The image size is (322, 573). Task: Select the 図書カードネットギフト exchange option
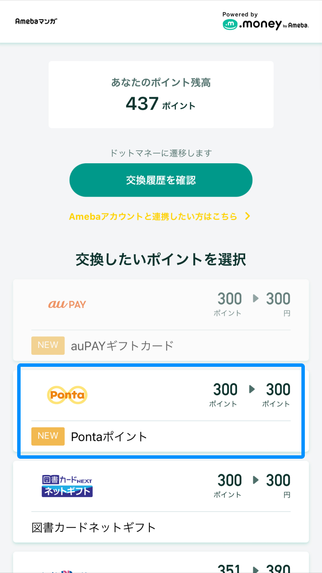[x=161, y=502]
